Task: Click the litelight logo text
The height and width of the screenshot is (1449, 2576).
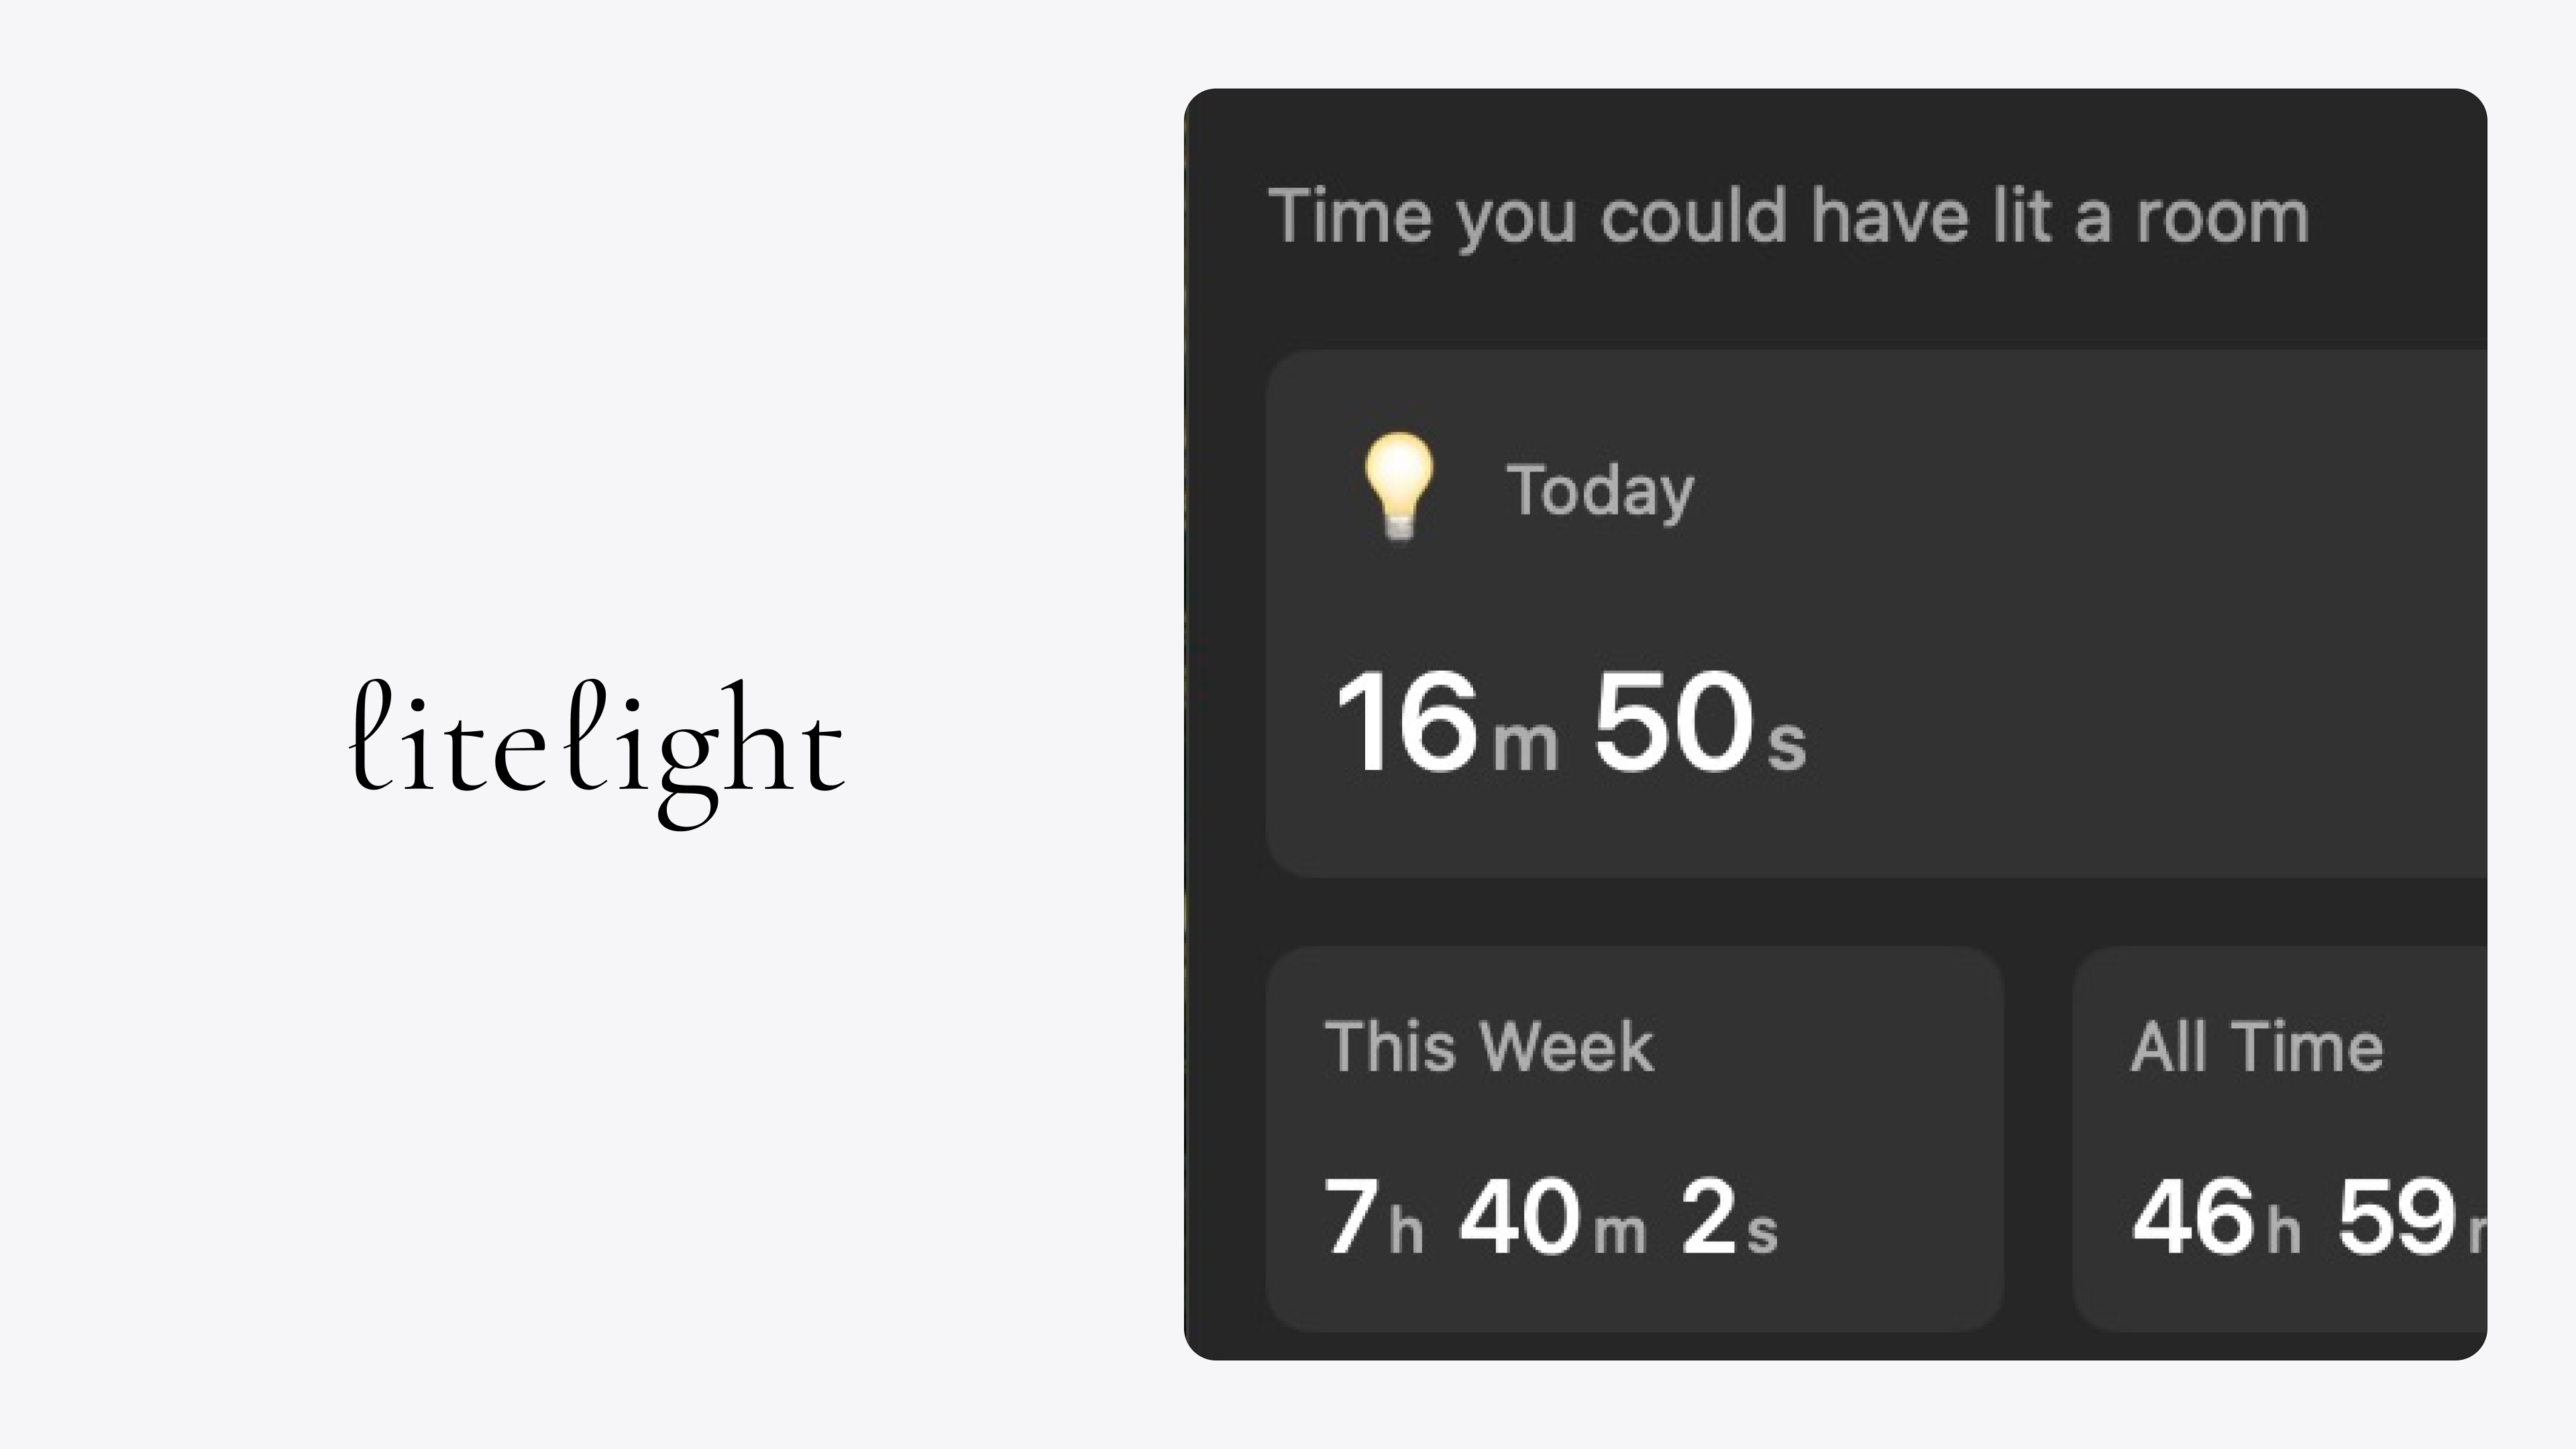Action: click(597, 746)
